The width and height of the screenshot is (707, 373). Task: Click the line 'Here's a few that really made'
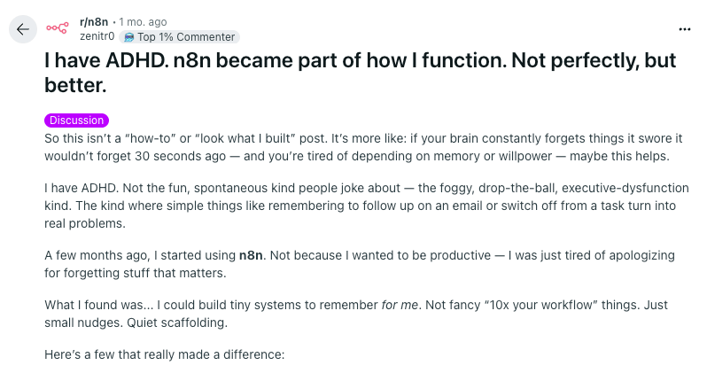(165, 354)
